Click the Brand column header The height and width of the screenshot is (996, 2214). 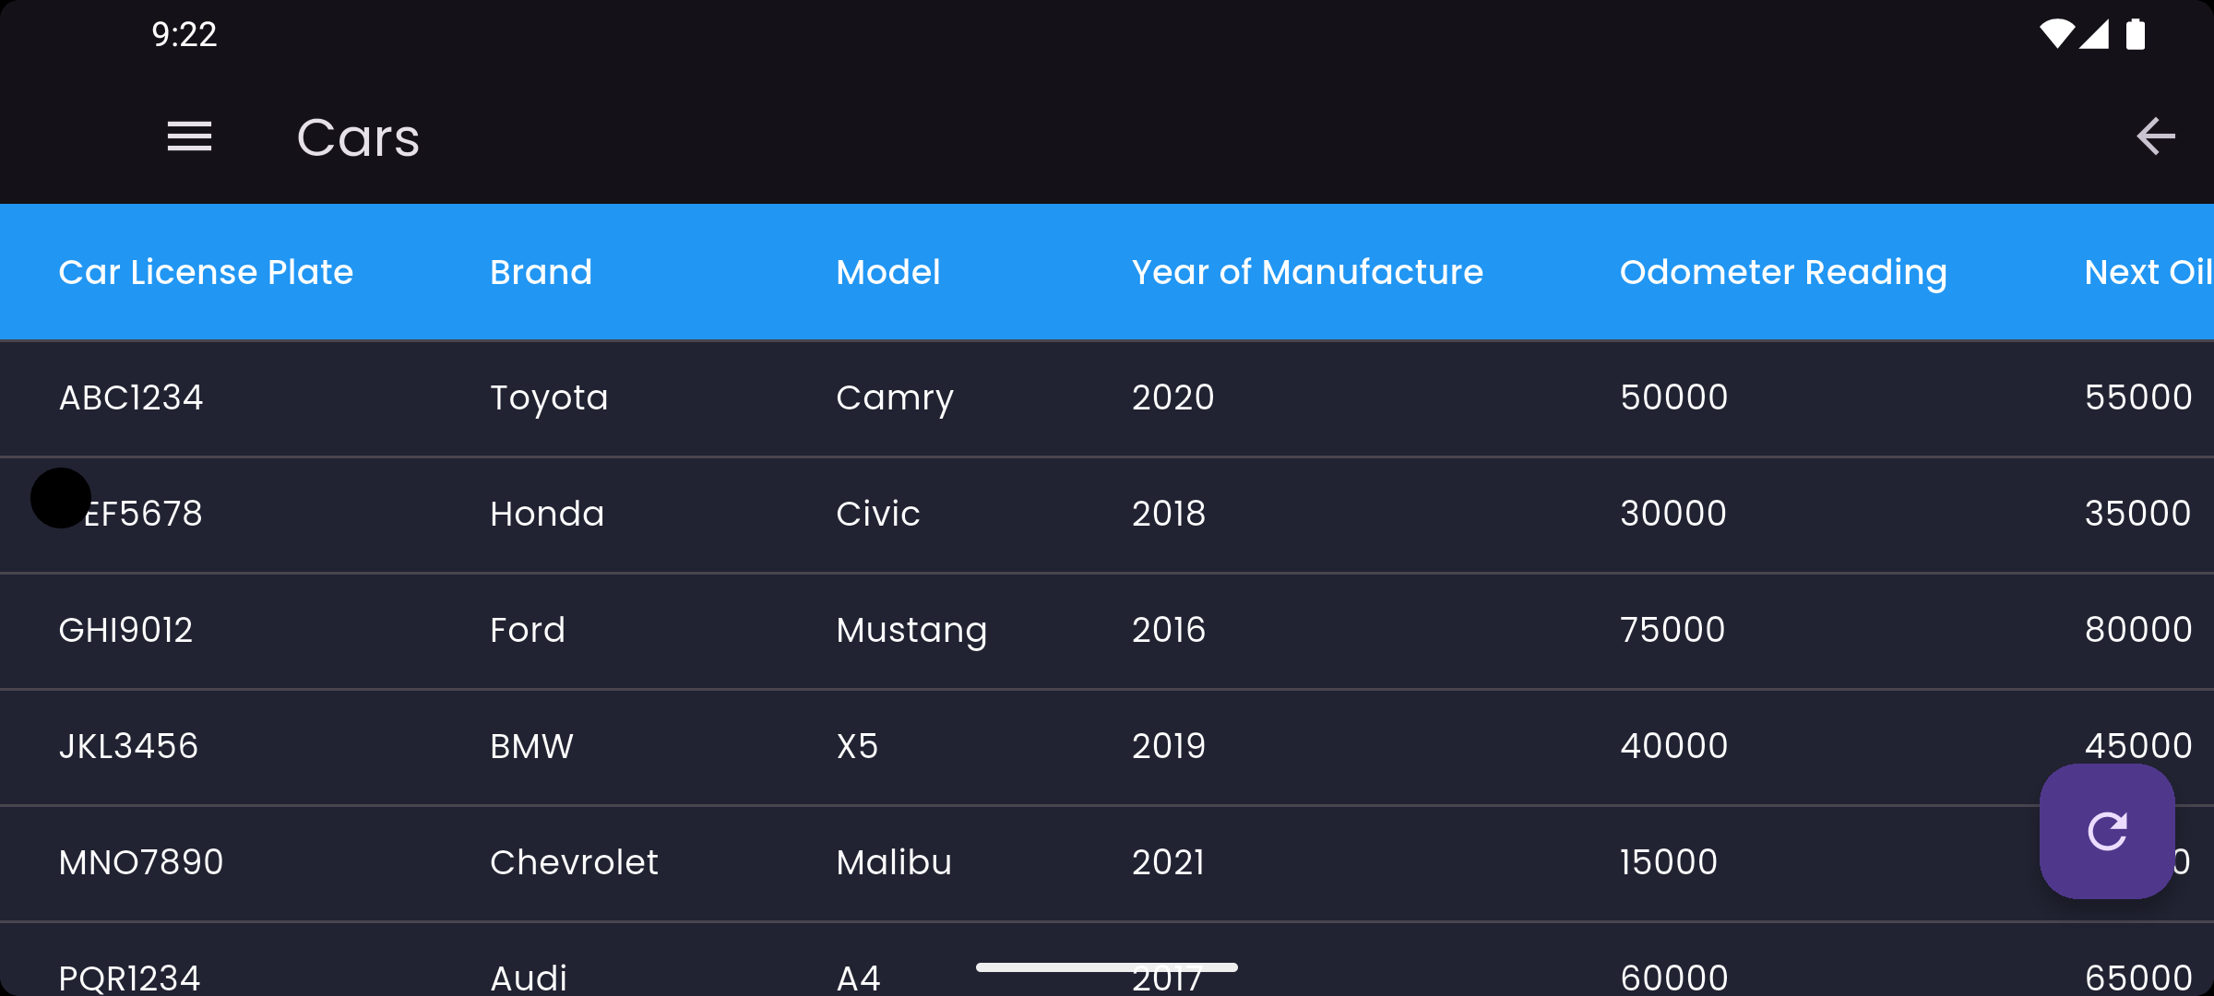point(541,272)
